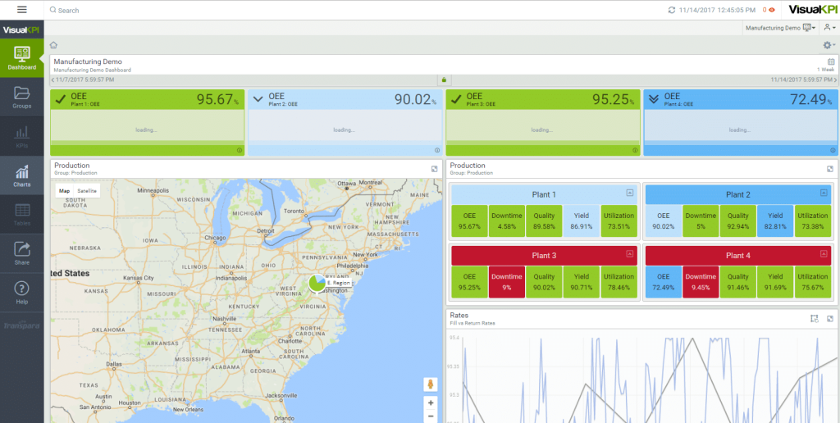This screenshot has height=423, width=840.
Task: Click the home breadcrumb icon
Action: (53, 45)
